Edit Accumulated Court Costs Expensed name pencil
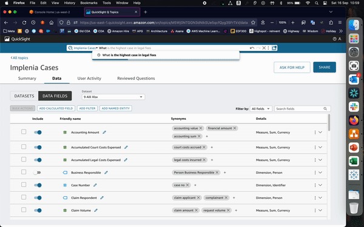This screenshot has width=364, height=227. tap(126, 147)
